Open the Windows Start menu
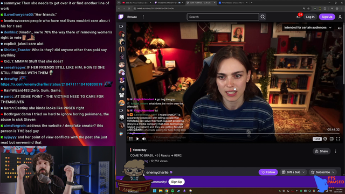The image size is (345, 194). pyautogui.click(x=155, y=191)
